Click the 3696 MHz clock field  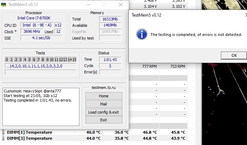pyautogui.click(x=32, y=31)
